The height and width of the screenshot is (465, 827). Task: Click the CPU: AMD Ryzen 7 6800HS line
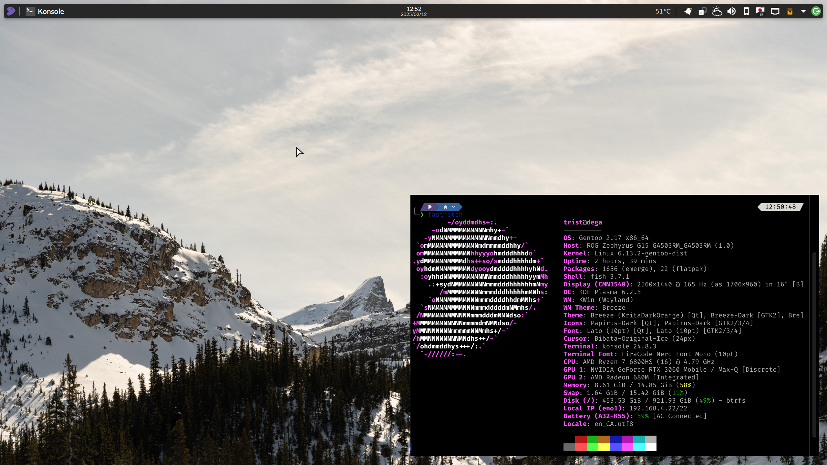639,362
